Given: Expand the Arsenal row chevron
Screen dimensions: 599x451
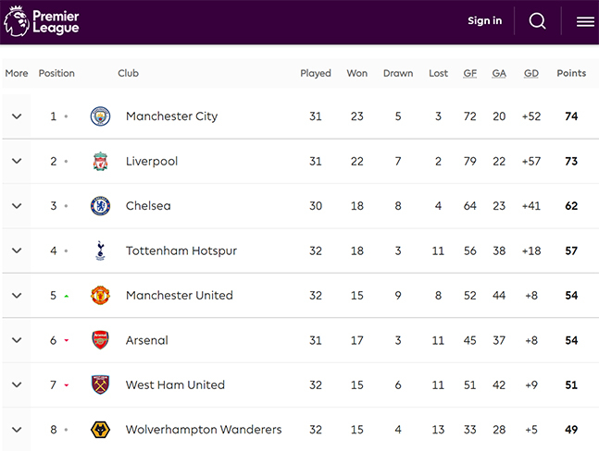Looking at the screenshot, I should (17, 340).
